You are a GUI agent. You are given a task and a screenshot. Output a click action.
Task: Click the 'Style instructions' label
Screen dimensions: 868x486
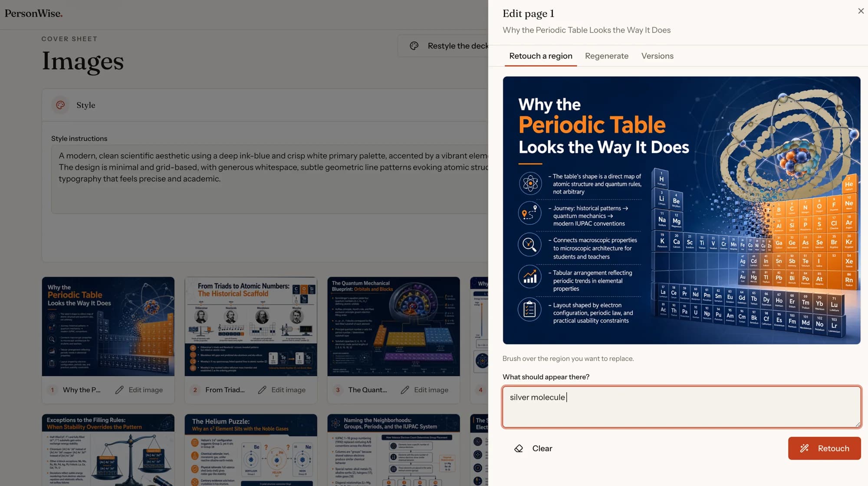pos(79,138)
